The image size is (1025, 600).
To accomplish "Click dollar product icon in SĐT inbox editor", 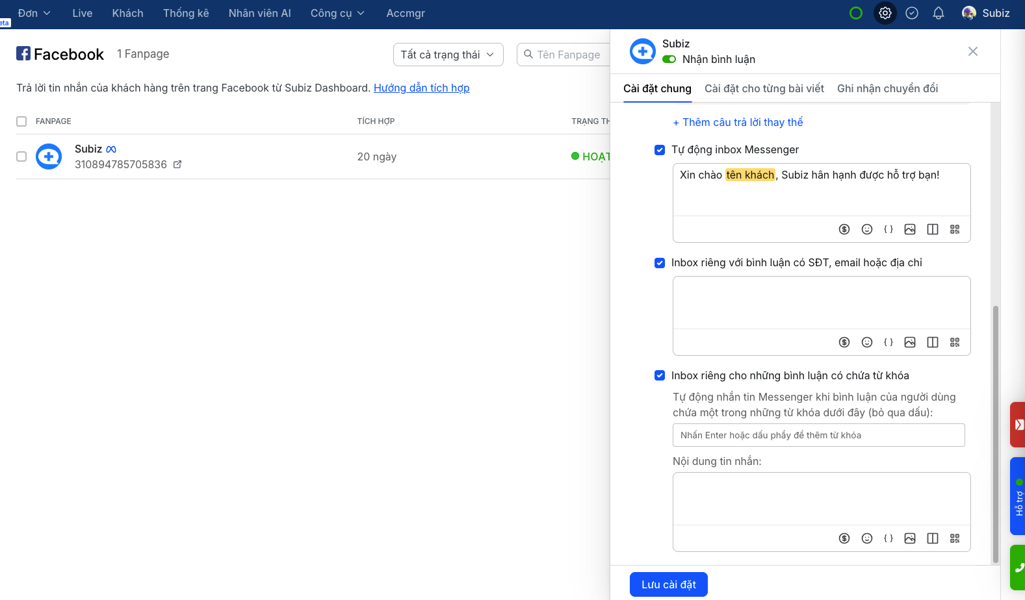I will click(844, 342).
